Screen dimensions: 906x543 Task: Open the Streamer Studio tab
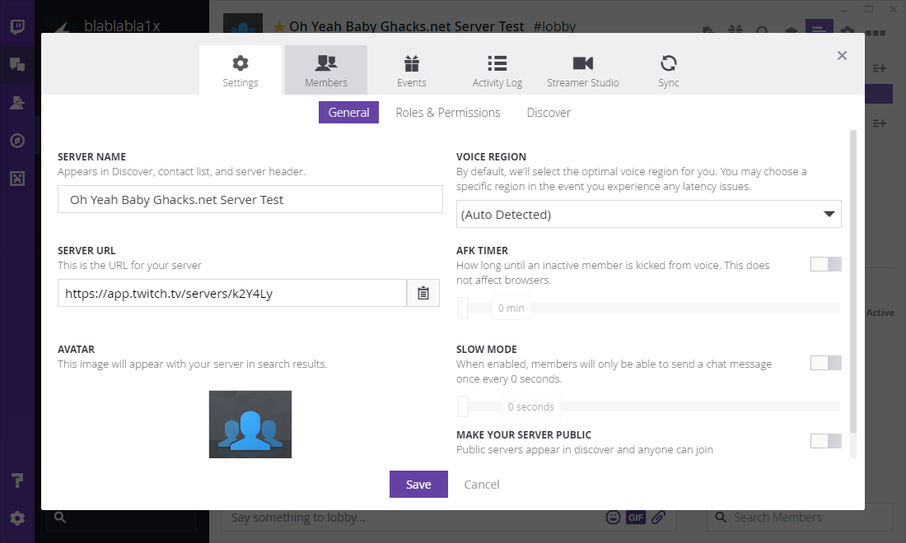[x=582, y=71]
